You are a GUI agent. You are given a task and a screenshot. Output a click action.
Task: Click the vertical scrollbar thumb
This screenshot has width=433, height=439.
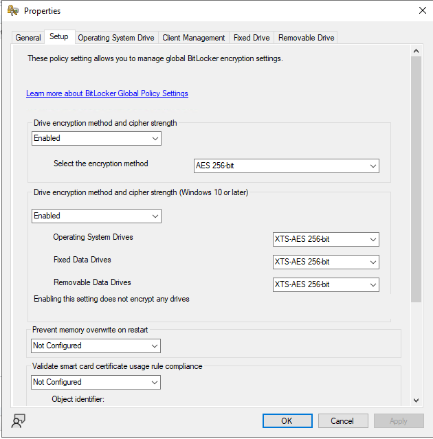point(417,179)
